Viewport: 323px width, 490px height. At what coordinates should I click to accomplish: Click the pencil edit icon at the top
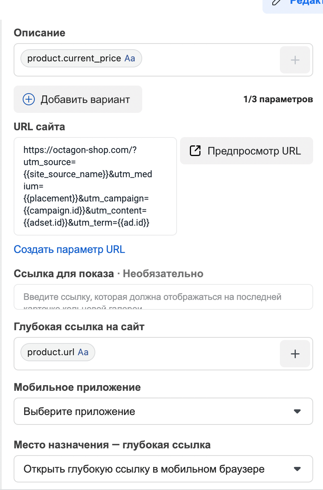275,3
